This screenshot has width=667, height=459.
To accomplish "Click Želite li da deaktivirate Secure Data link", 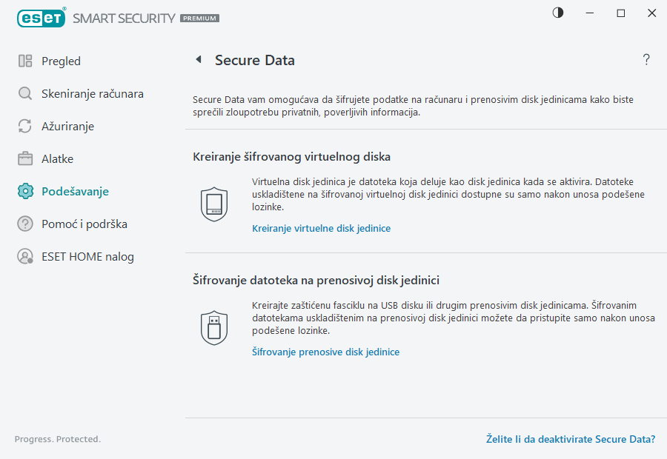I will pyautogui.click(x=571, y=439).
